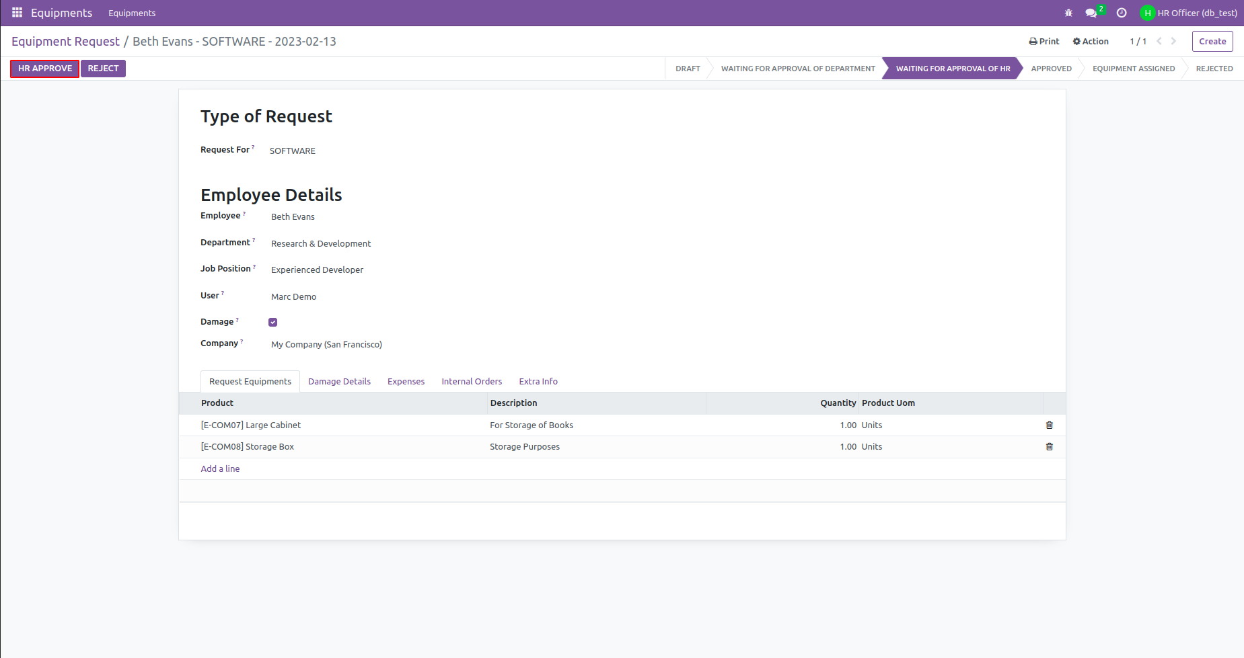
Task: Select Waiting for Approval of Department stage
Action: [798, 69]
